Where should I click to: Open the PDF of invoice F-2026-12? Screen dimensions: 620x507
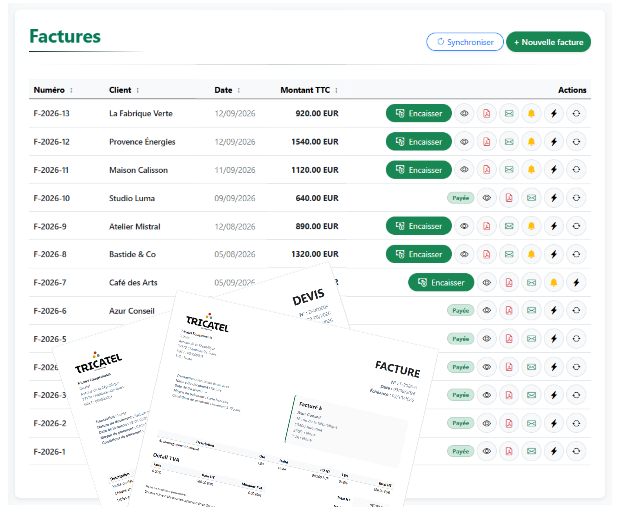pyautogui.click(x=486, y=142)
